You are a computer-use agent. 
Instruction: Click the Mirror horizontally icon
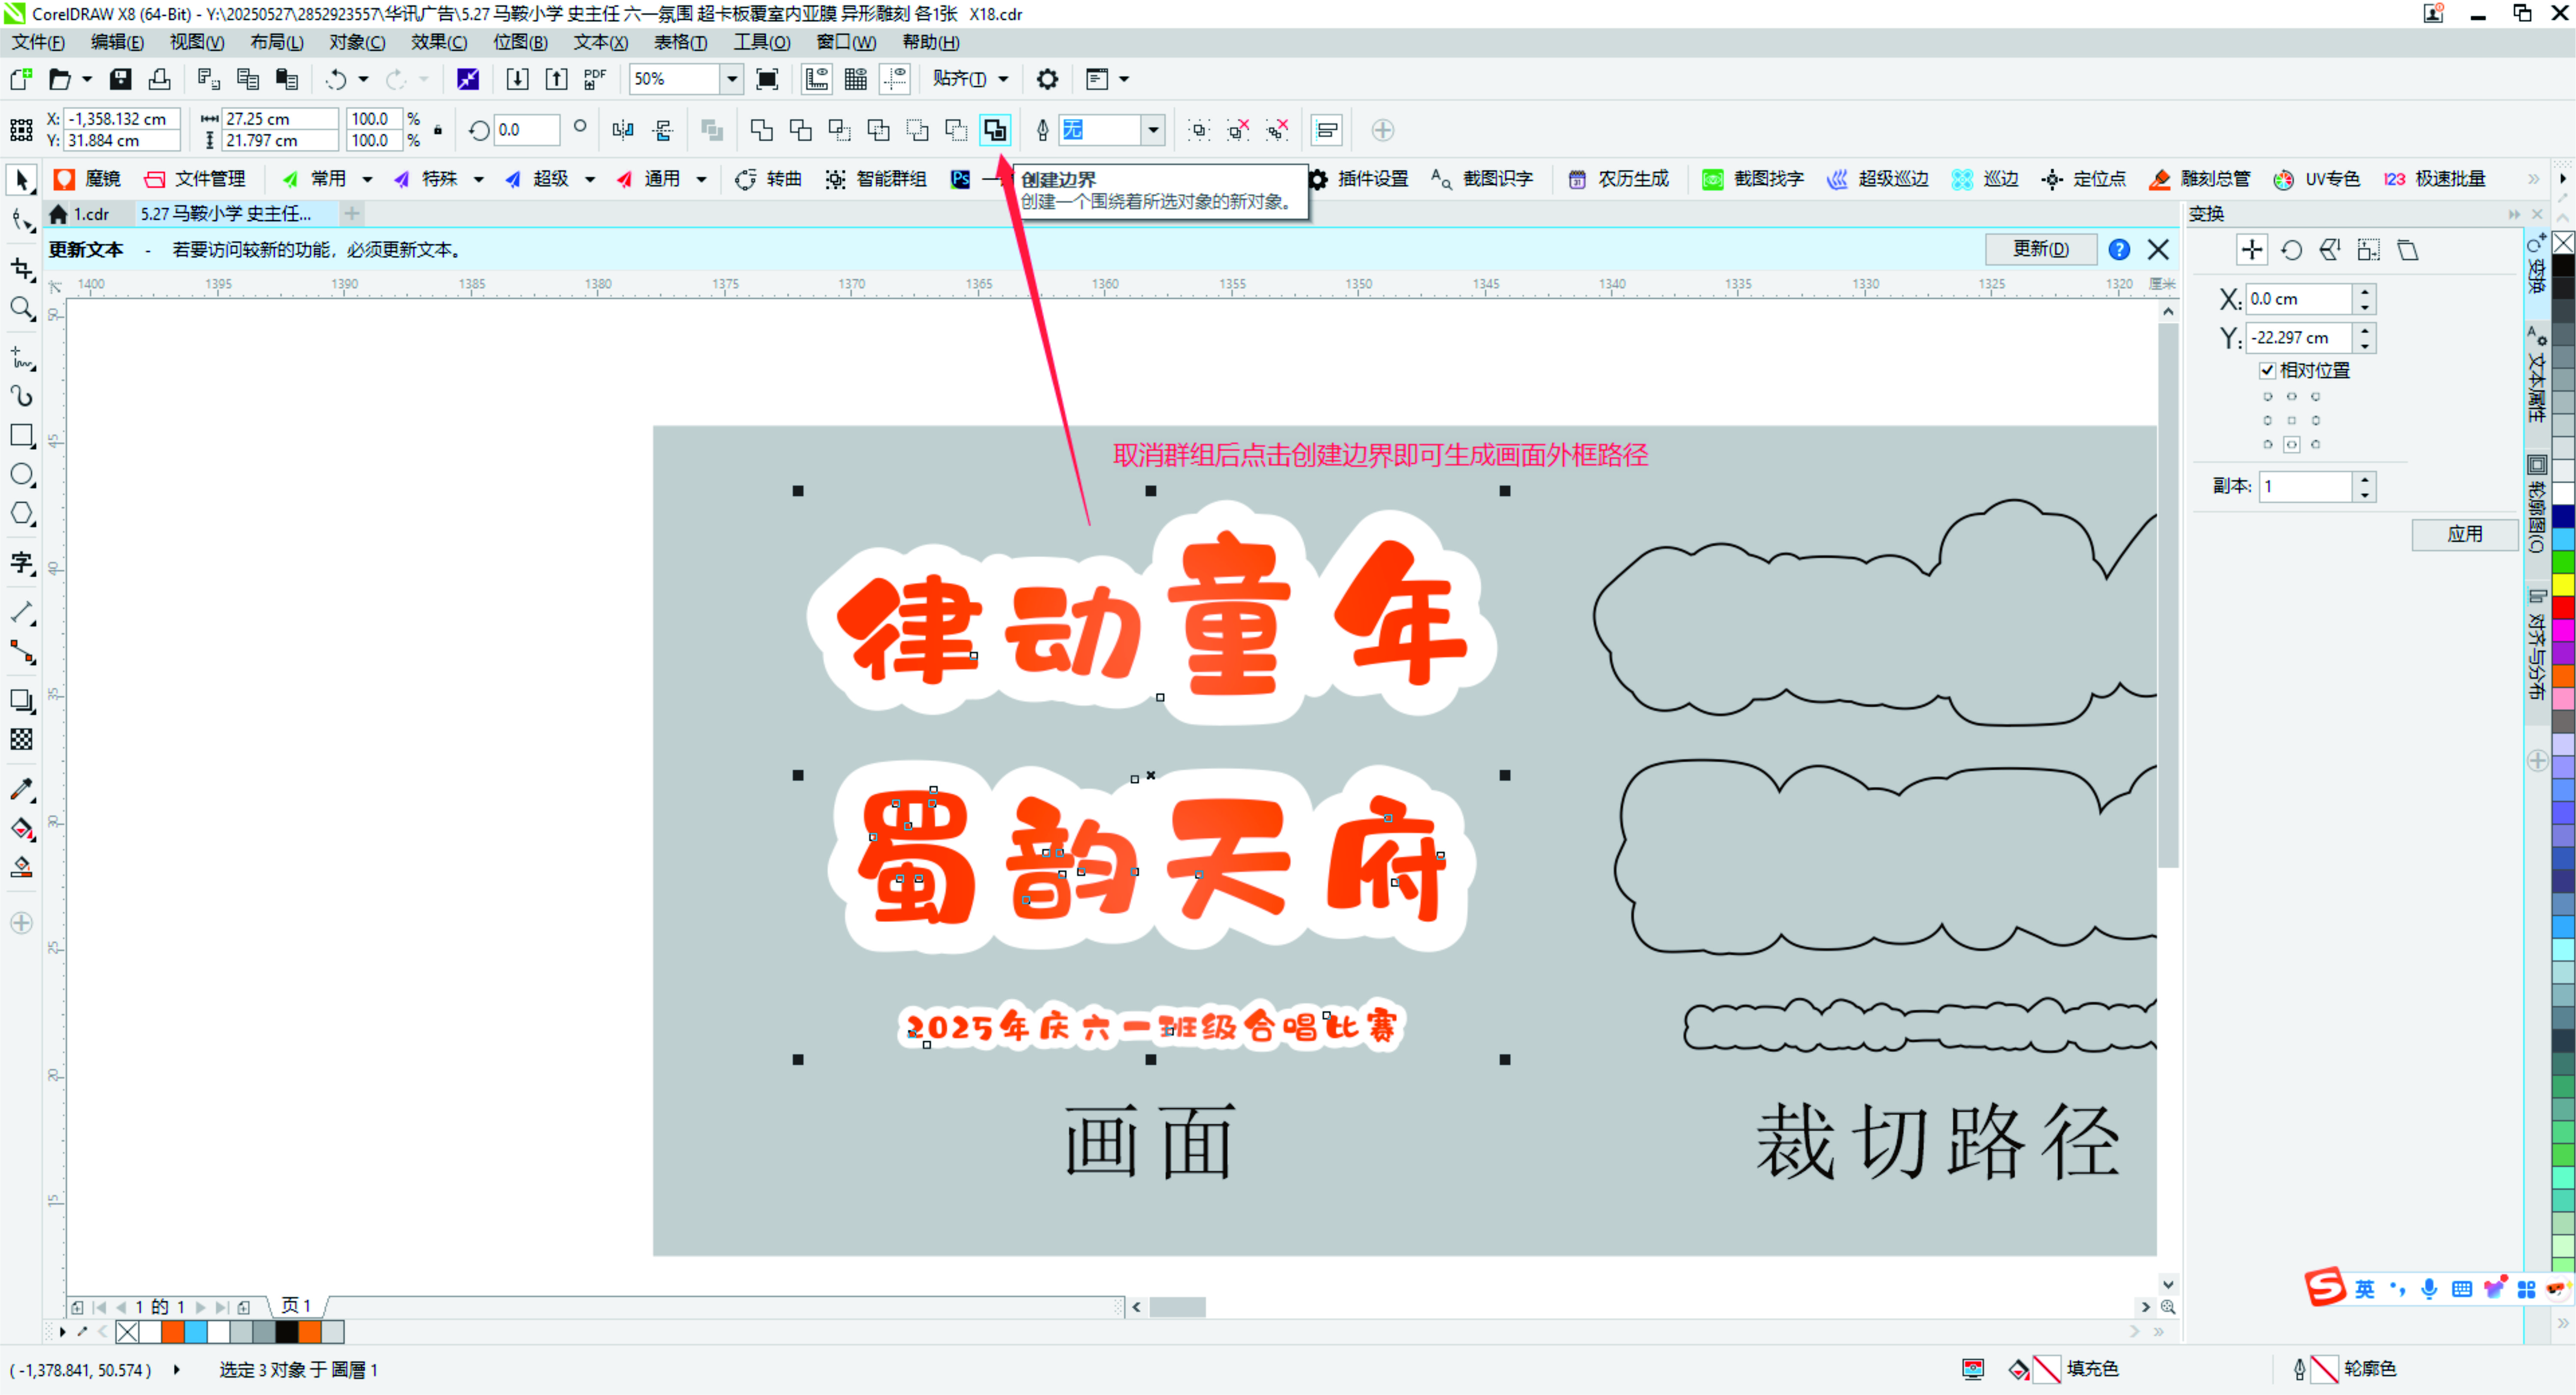623,130
